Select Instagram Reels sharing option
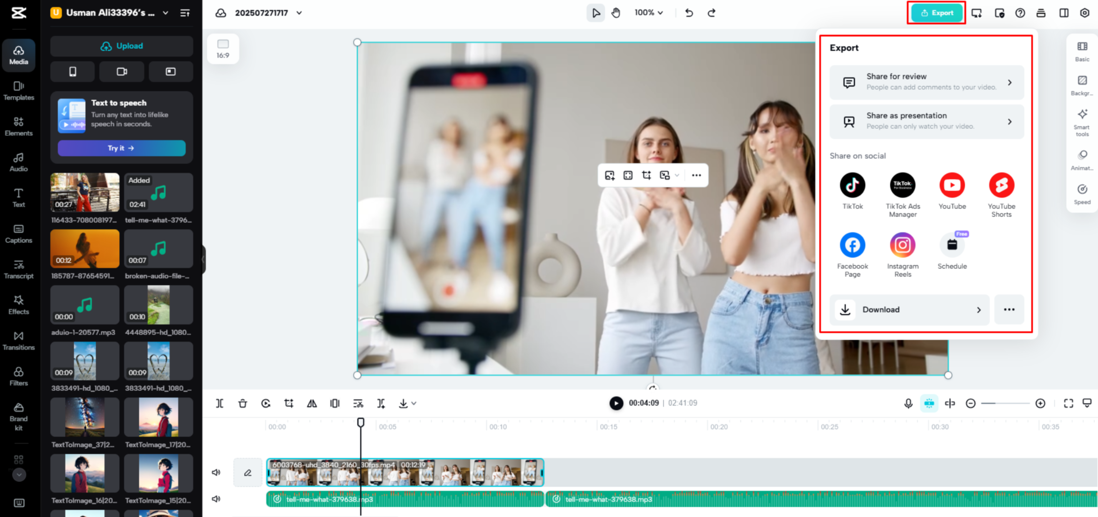Screen dimensions: 1098x517 tap(902, 245)
